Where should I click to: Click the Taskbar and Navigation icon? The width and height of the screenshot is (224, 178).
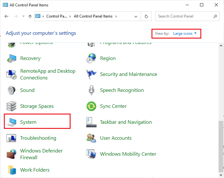pos(91,122)
